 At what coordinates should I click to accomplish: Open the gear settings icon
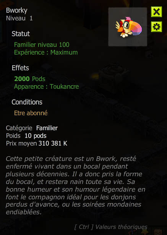156,26
